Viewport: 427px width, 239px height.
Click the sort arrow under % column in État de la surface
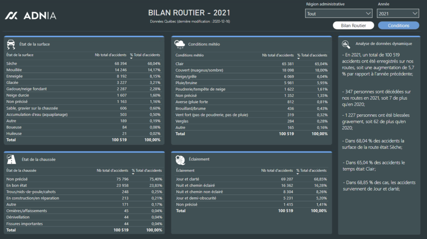click(x=132, y=58)
